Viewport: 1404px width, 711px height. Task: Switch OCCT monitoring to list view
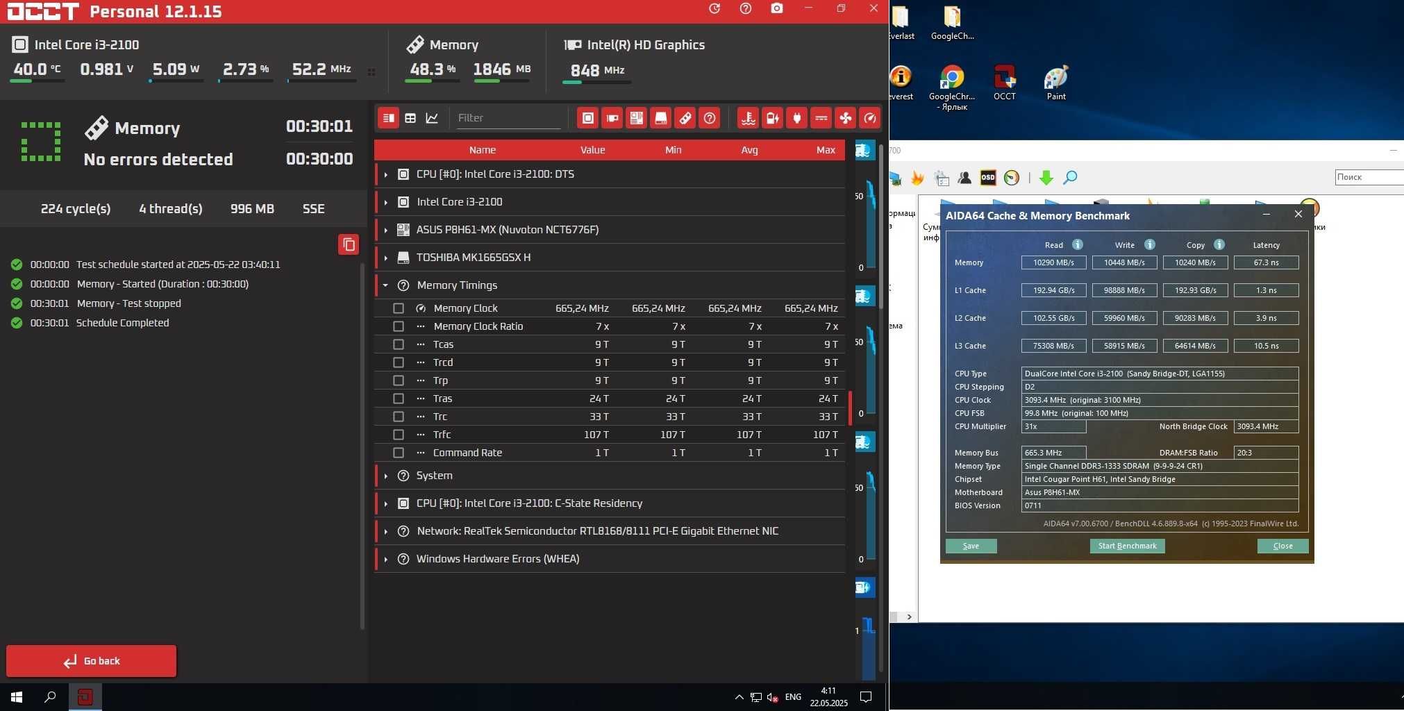coord(389,118)
